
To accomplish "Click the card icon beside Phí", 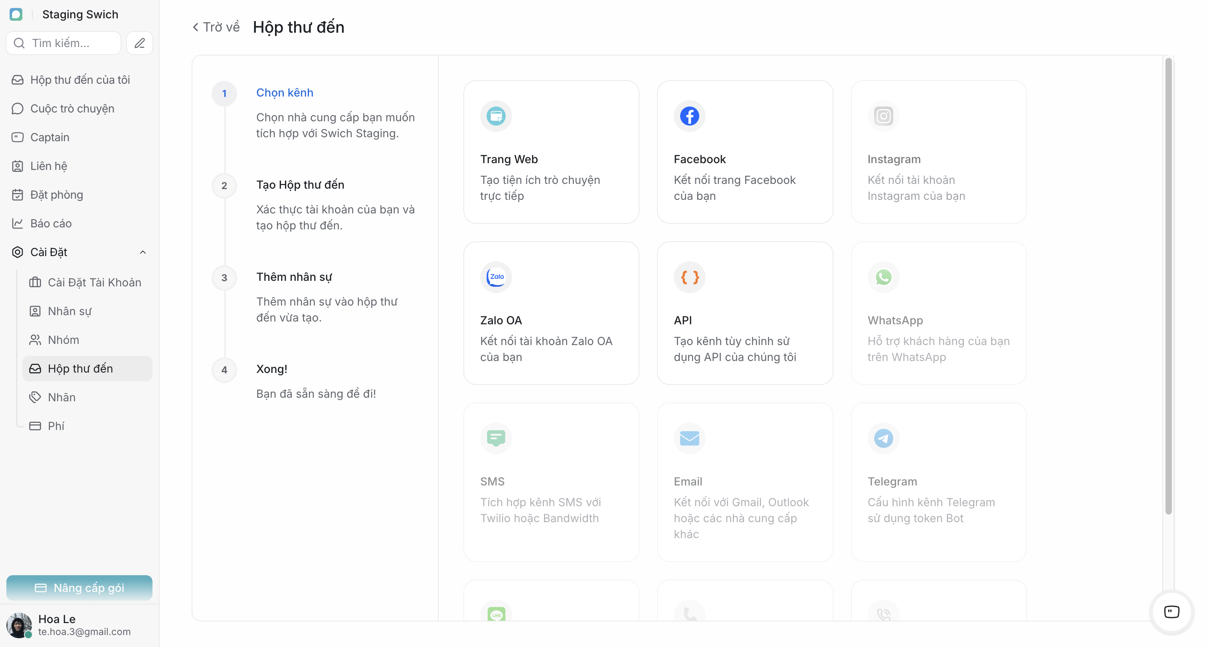I will click(x=35, y=426).
